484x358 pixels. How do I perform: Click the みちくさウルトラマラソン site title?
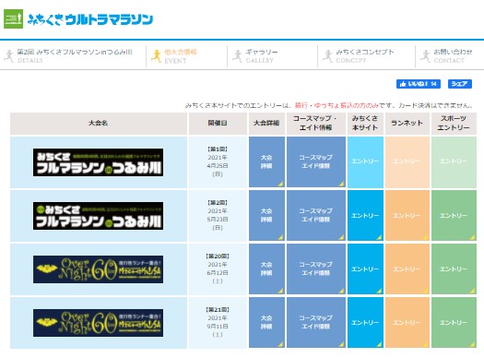pyautogui.click(x=89, y=19)
